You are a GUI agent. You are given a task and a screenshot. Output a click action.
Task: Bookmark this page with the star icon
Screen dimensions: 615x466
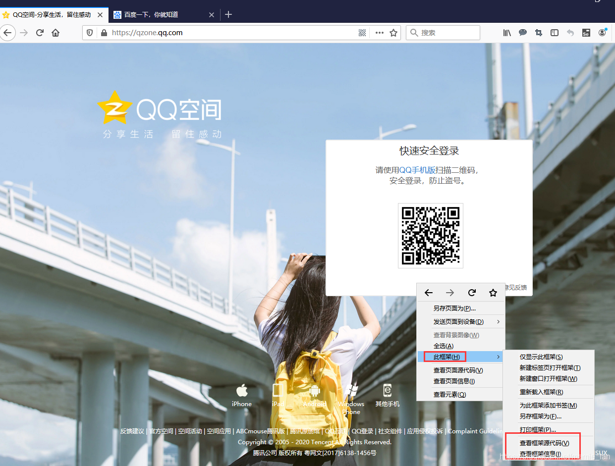pyautogui.click(x=393, y=33)
